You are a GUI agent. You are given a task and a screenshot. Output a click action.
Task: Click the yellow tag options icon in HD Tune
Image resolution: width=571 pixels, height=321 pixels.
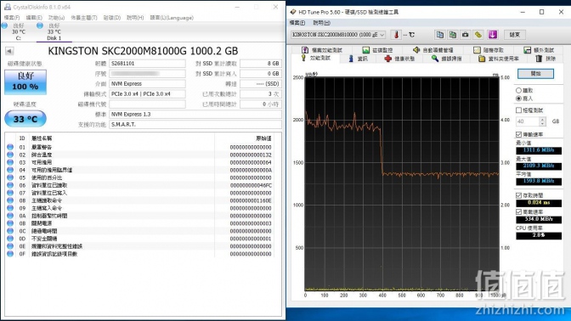pyautogui.click(x=478, y=35)
